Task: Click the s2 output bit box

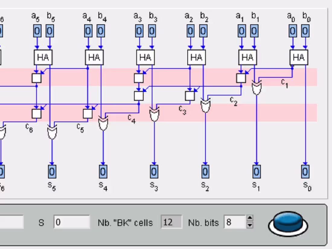Action: 205,171
